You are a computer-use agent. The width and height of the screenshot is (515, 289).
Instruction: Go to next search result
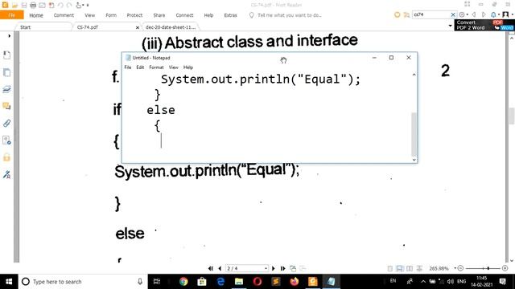pos(484,14)
